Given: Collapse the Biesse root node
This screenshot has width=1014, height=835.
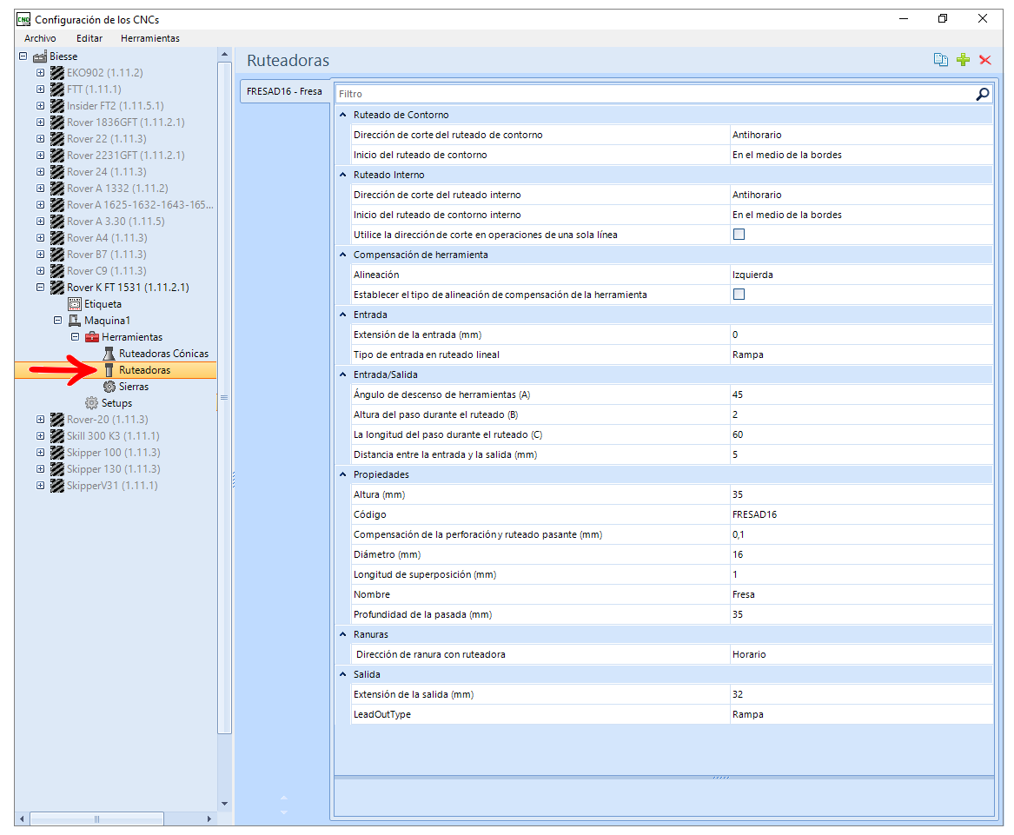Looking at the screenshot, I should (x=23, y=57).
